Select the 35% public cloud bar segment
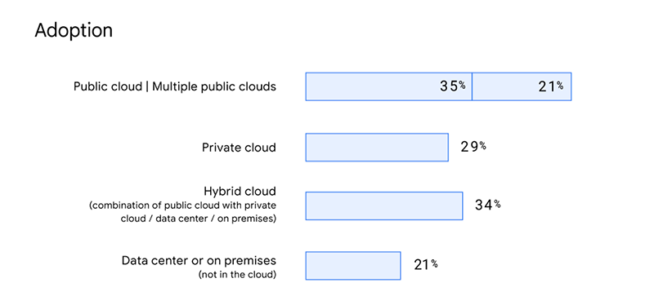Screen dimensions: 654x296 point(389,86)
